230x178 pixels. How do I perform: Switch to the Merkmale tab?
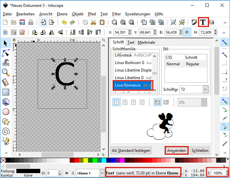(x=146, y=42)
